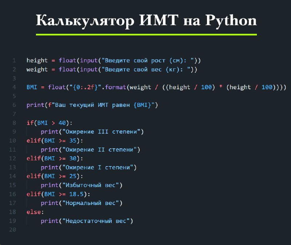The width and height of the screenshot is (291, 245).
Task: Click the number 40 in the if condition
Action: [62, 123]
